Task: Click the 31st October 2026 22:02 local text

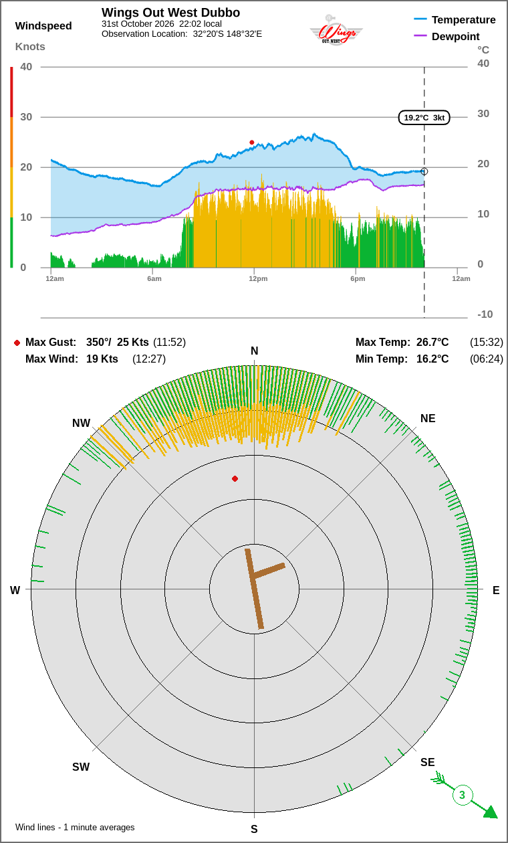Action: tap(162, 24)
